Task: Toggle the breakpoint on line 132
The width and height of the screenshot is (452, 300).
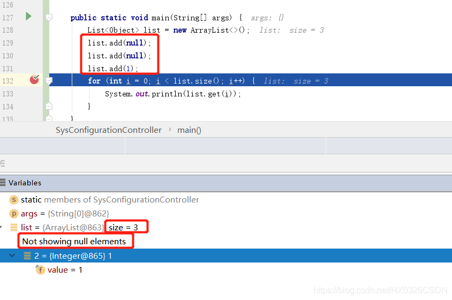Action: (x=35, y=80)
